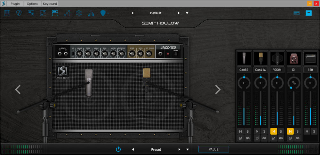320x155 pixels.
Task: Open the bar-graph analyzer icon
Action: pyautogui.click(x=91, y=13)
